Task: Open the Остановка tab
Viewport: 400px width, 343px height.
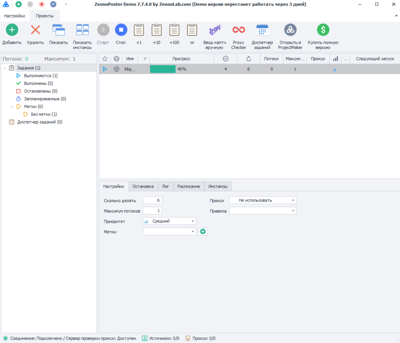Action: click(143, 186)
